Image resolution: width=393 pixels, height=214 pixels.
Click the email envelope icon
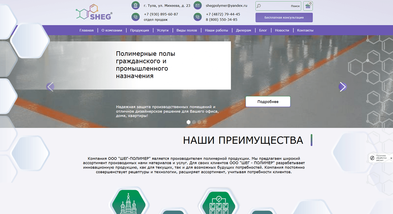click(x=197, y=5)
